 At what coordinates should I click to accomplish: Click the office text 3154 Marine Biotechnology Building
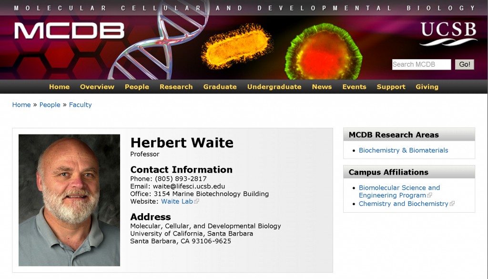pos(211,194)
